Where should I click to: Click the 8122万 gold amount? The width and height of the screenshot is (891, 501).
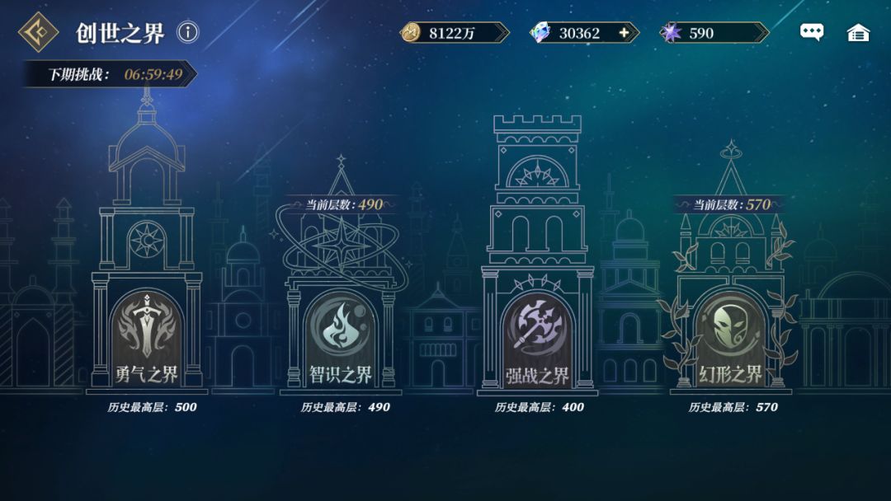tap(452, 33)
